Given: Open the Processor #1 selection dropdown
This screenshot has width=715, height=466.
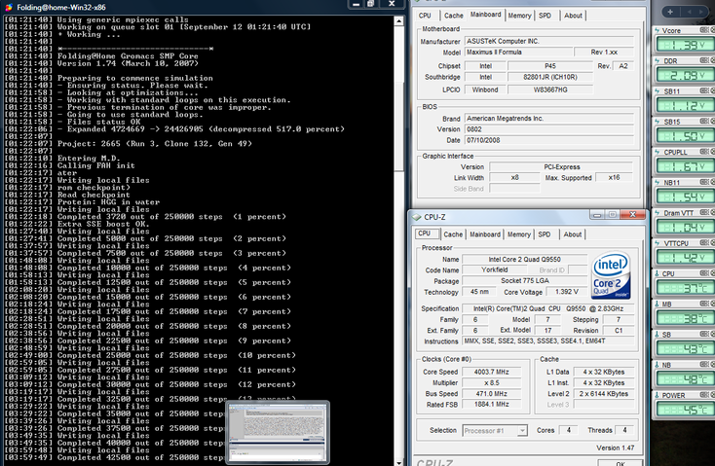Looking at the screenshot, I should (495, 430).
